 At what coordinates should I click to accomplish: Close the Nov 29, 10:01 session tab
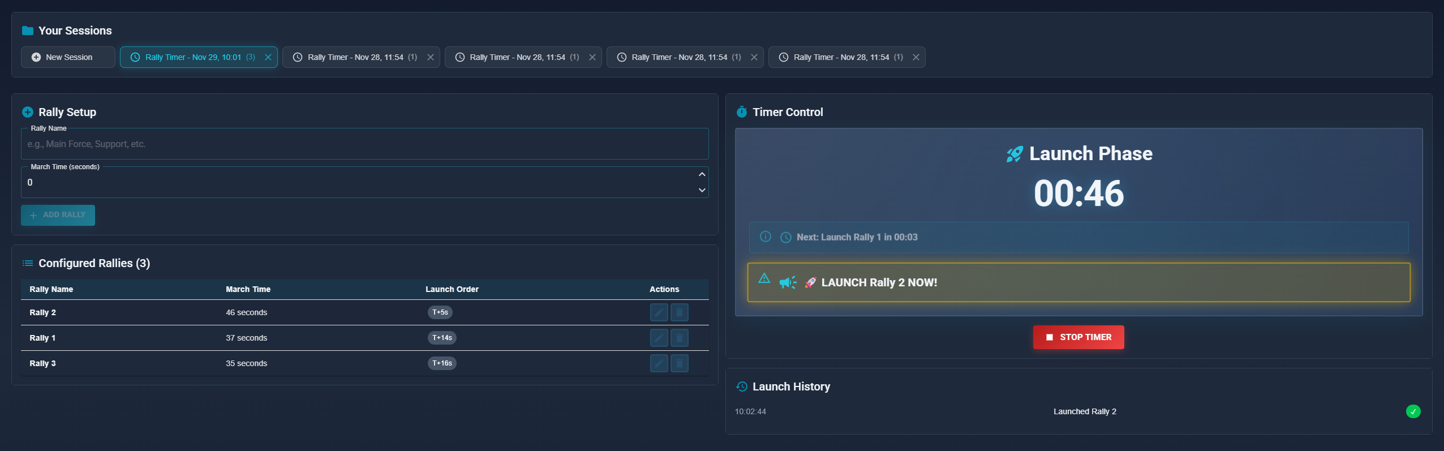click(268, 57)
